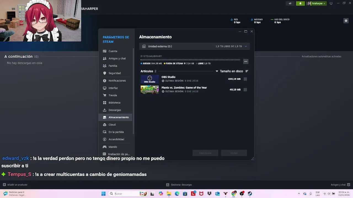Open the Cuenta settings section

coord(116,51)
